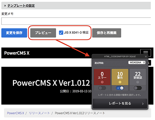Click the 10 警告 yellow tile
Screen dimensions: 155x120
tap(120, 77)
